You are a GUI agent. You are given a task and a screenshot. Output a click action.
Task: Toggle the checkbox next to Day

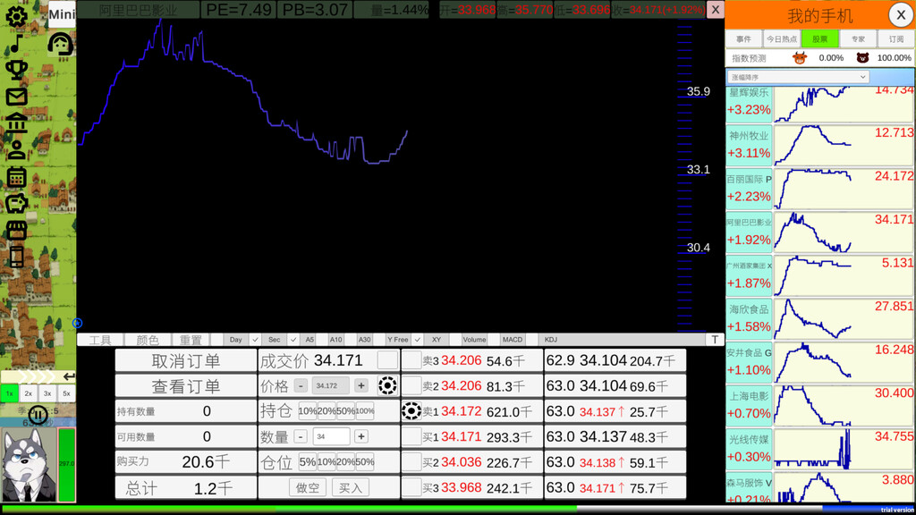(255, 340)
